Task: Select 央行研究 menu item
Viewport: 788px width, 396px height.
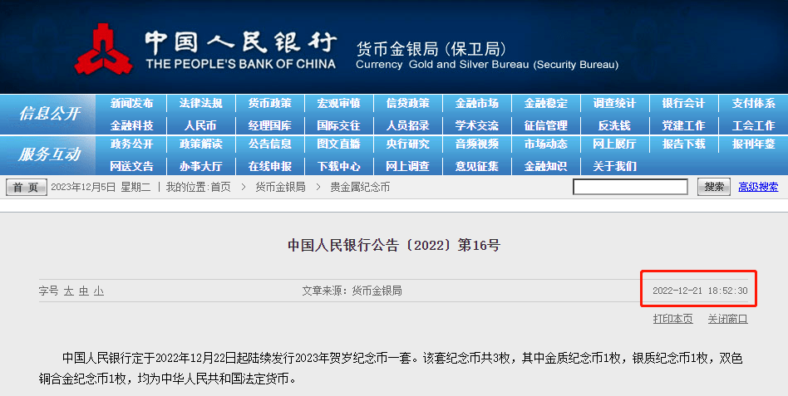Action: pos(407,144)
